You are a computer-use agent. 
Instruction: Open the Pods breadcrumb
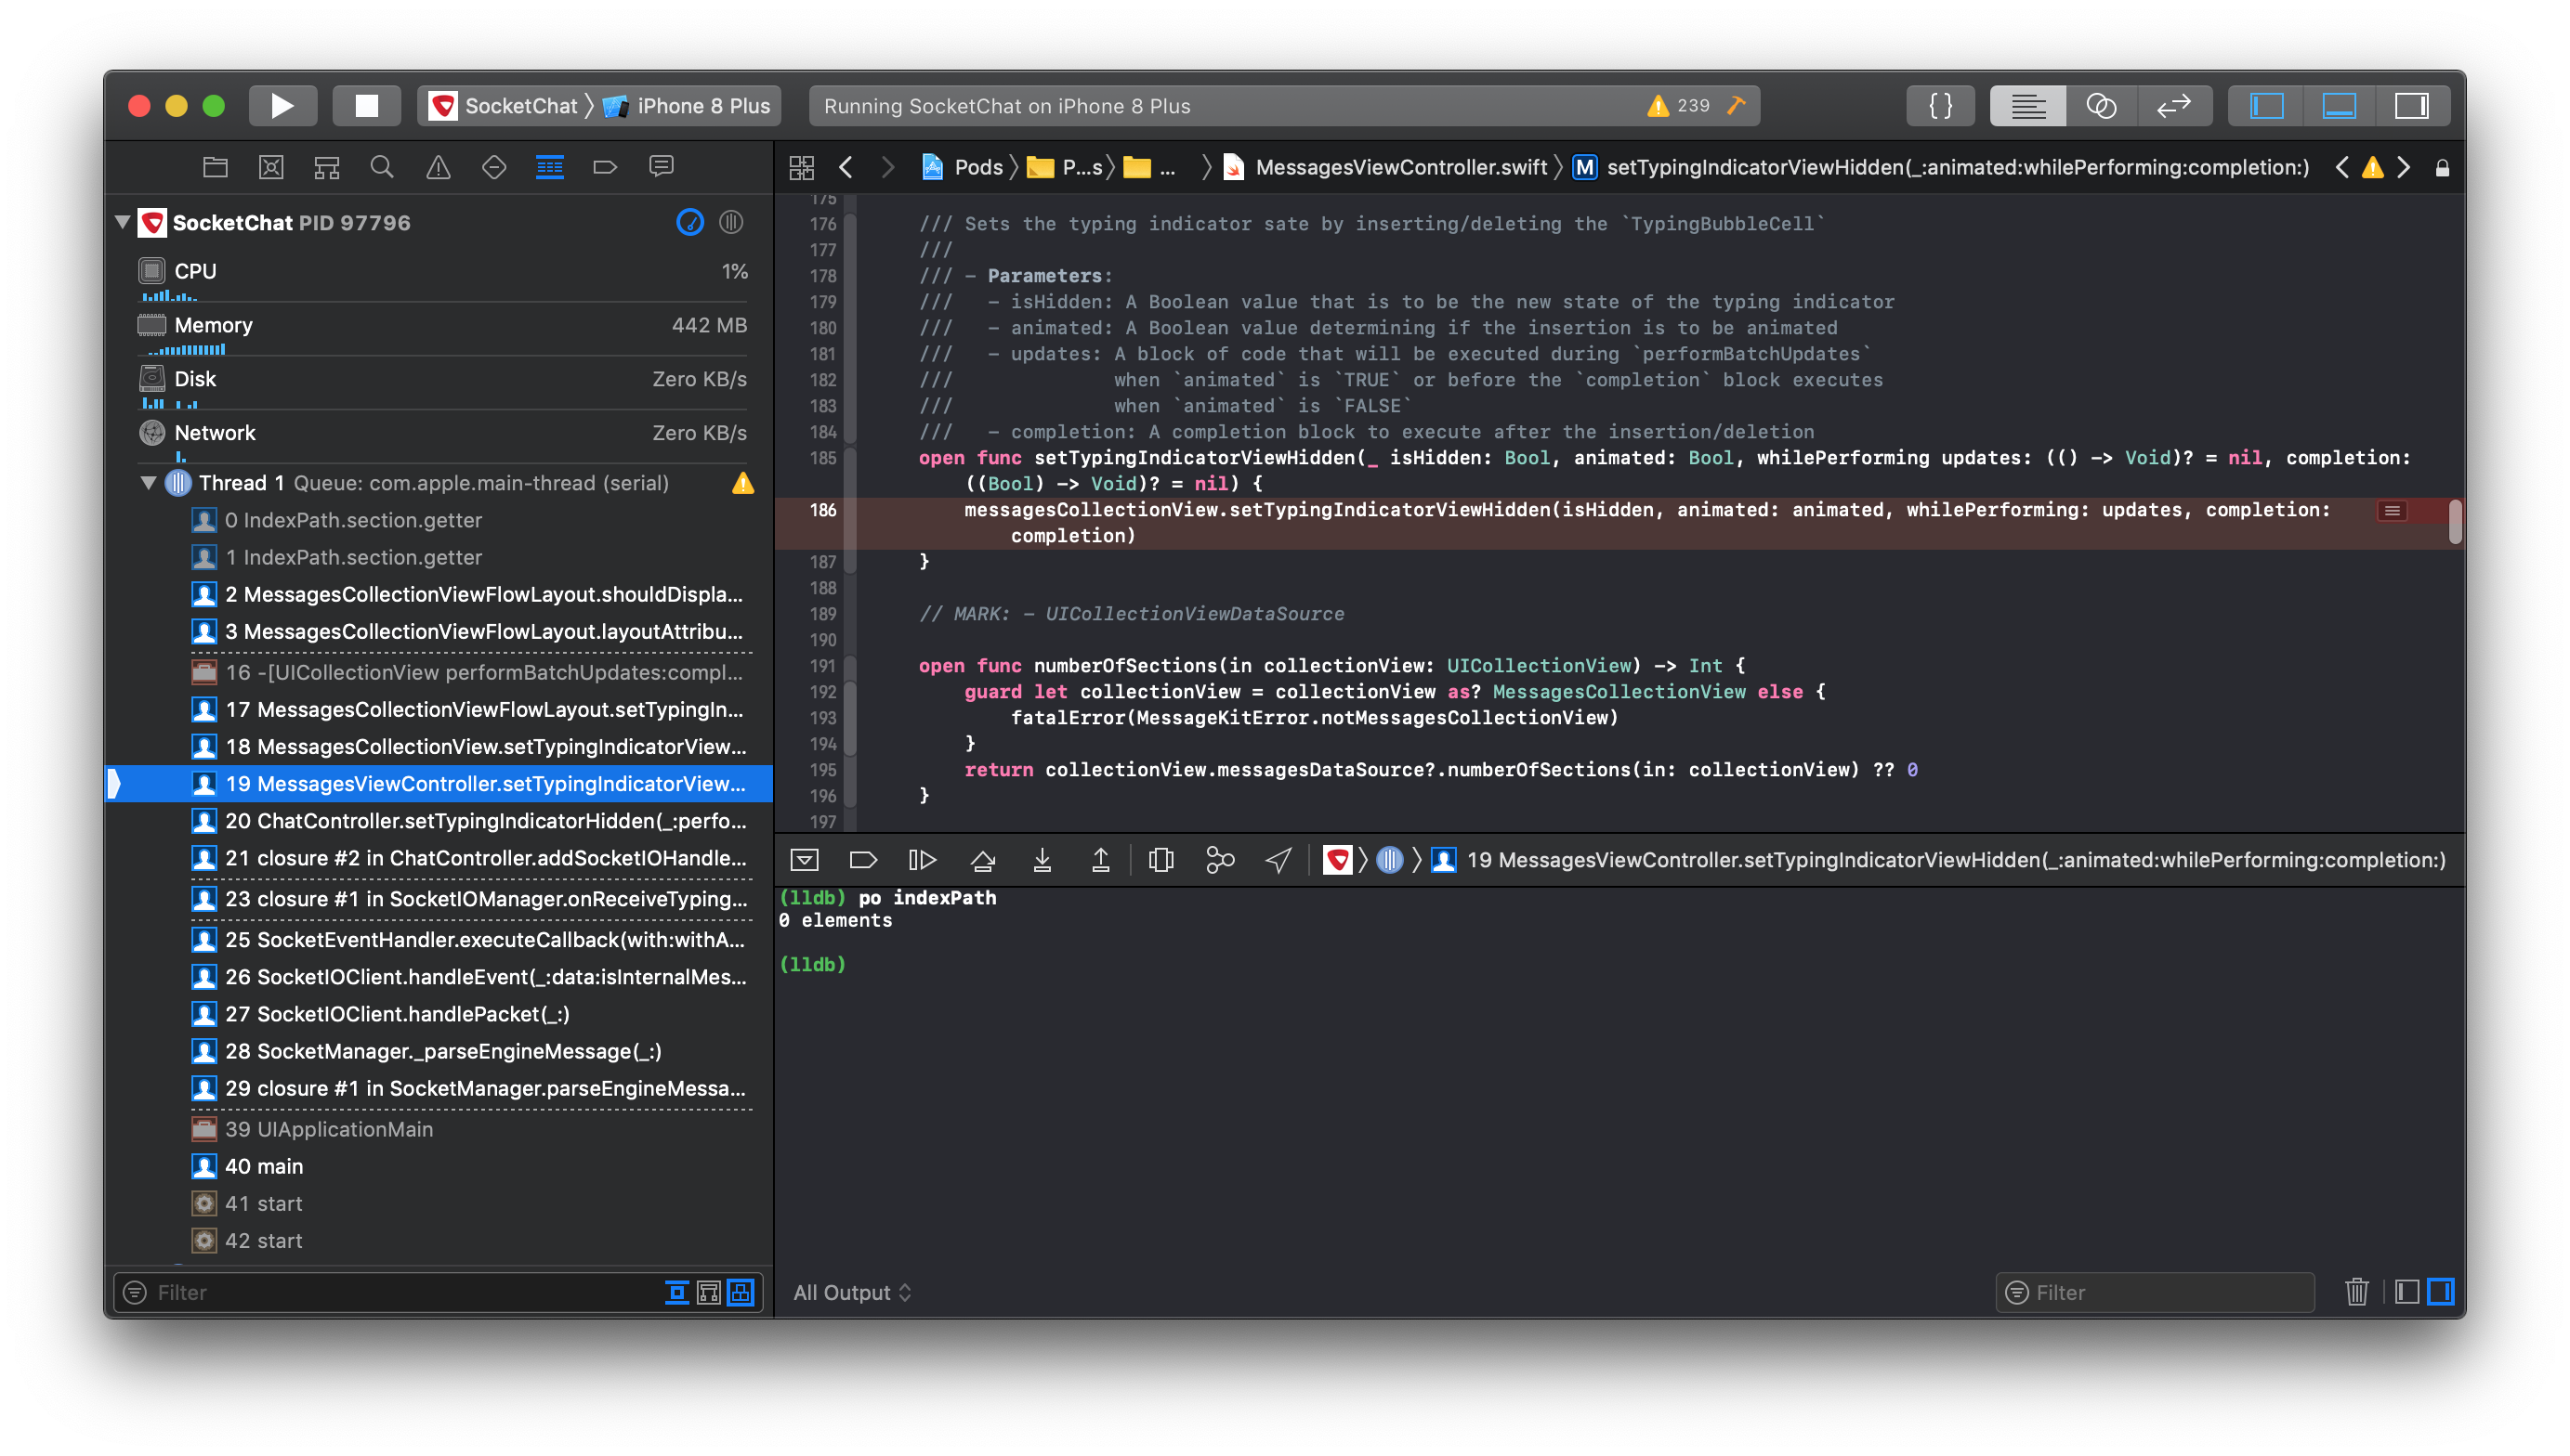point(963,167)
